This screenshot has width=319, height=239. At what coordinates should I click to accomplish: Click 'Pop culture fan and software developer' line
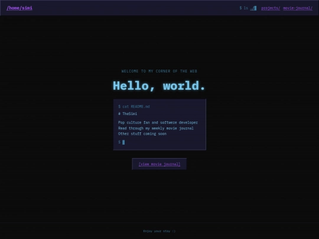[x=158, y=123]
